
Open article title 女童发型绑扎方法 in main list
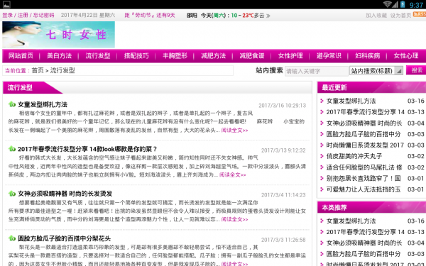[43, 104]
